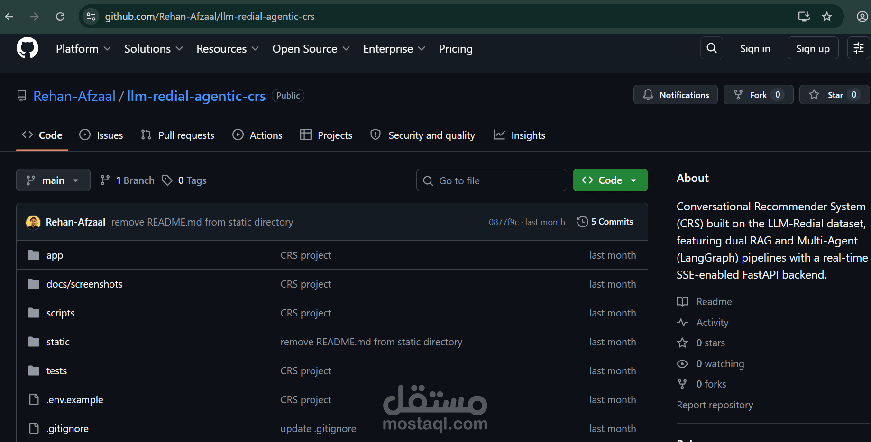Open appearance settings icon next to Sign up
Viewport: 871px width, 442px height.
tap(859, 48)
